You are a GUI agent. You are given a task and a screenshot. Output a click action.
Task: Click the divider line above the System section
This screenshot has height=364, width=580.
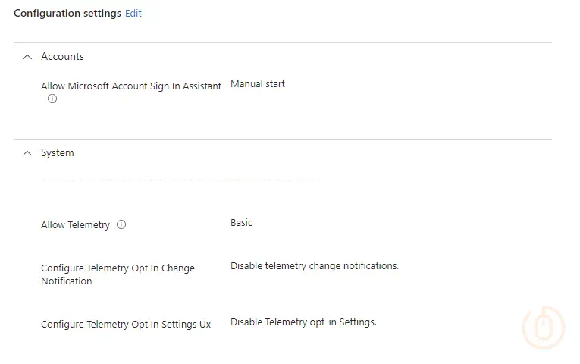[x=282, y=139]
